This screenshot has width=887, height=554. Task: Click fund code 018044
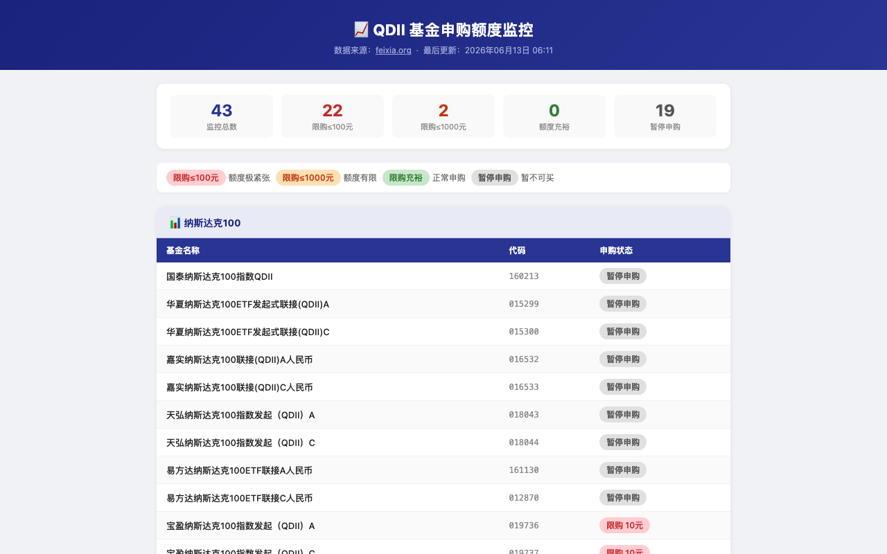pyautogui.click(x=524, y=443)
